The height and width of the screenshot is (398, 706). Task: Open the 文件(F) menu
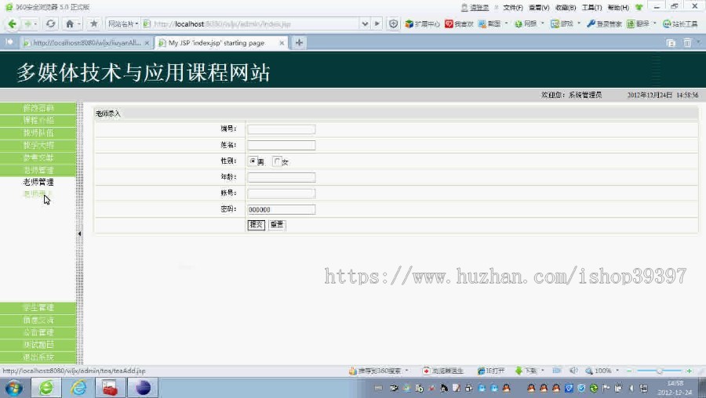[513, 7]
